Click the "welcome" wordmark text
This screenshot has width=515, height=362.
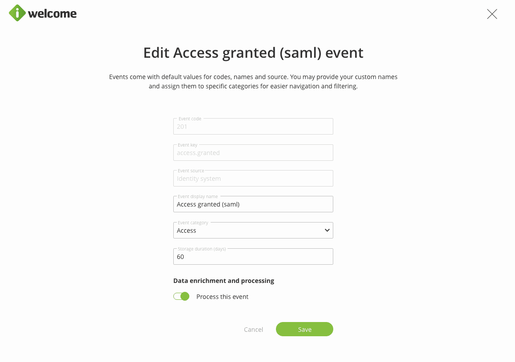[x=52, y=14]
